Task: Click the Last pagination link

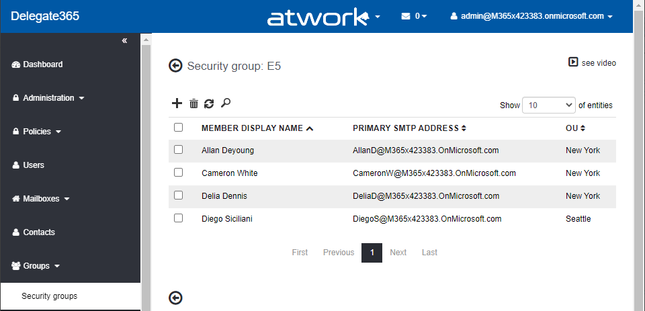Action: [x=429, y=253]
